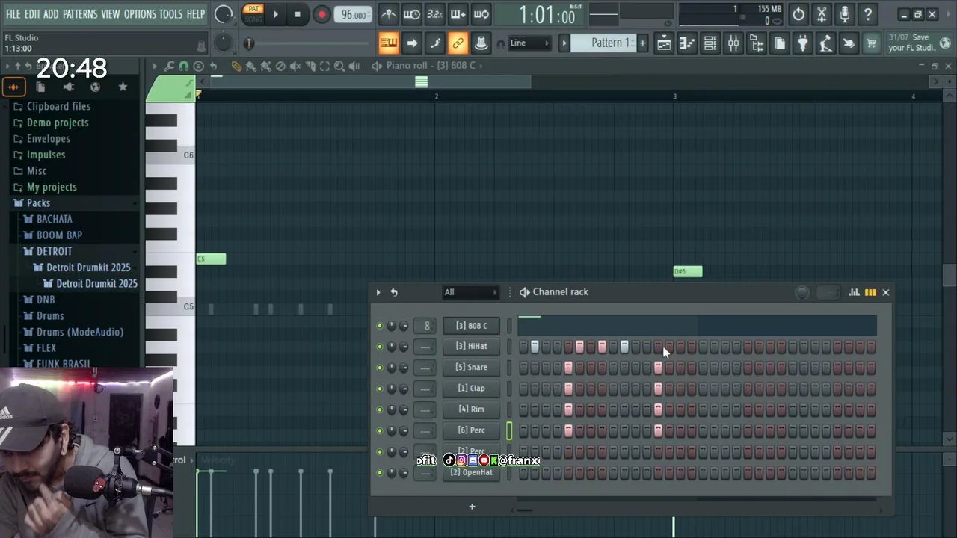Open the Playlist view icon

pyautogui.click(x=664, y=43)
